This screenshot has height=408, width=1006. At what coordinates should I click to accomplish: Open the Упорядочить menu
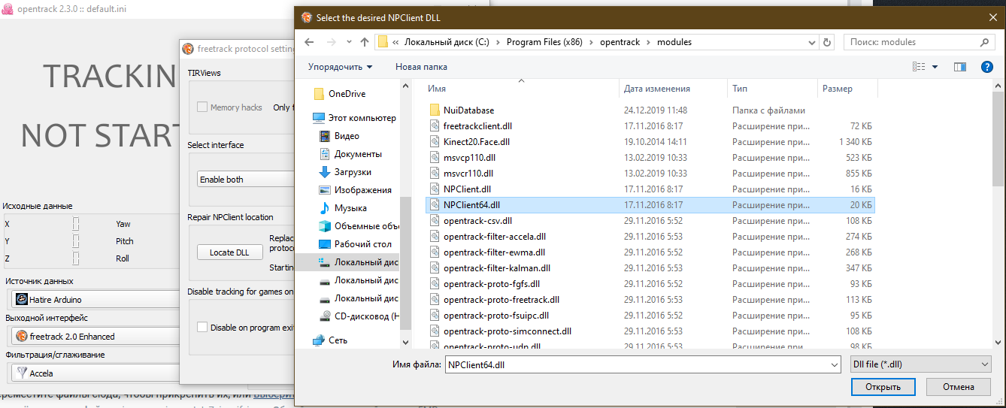[340, 67]
